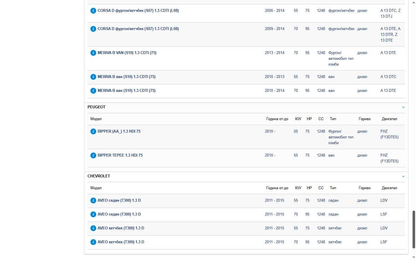Open AVEO хетчбек (T300) link with 95 HP

[121, 242]
